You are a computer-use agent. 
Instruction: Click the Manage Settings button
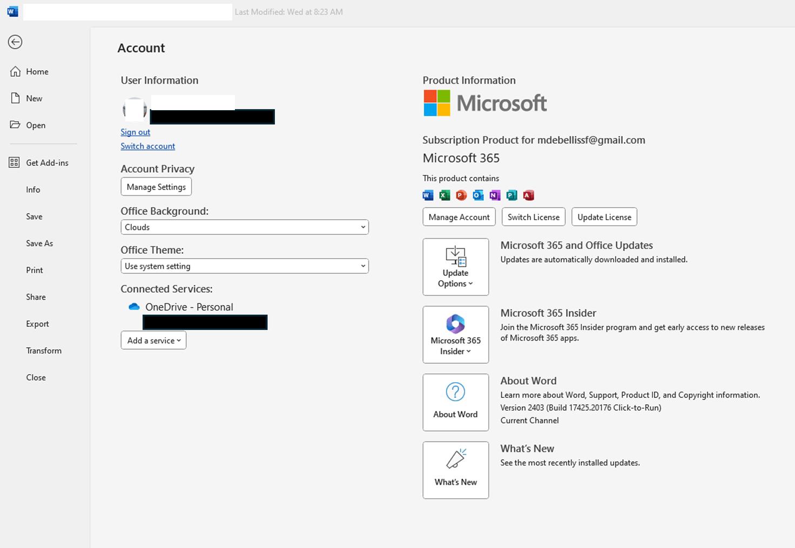coord(156,187)
